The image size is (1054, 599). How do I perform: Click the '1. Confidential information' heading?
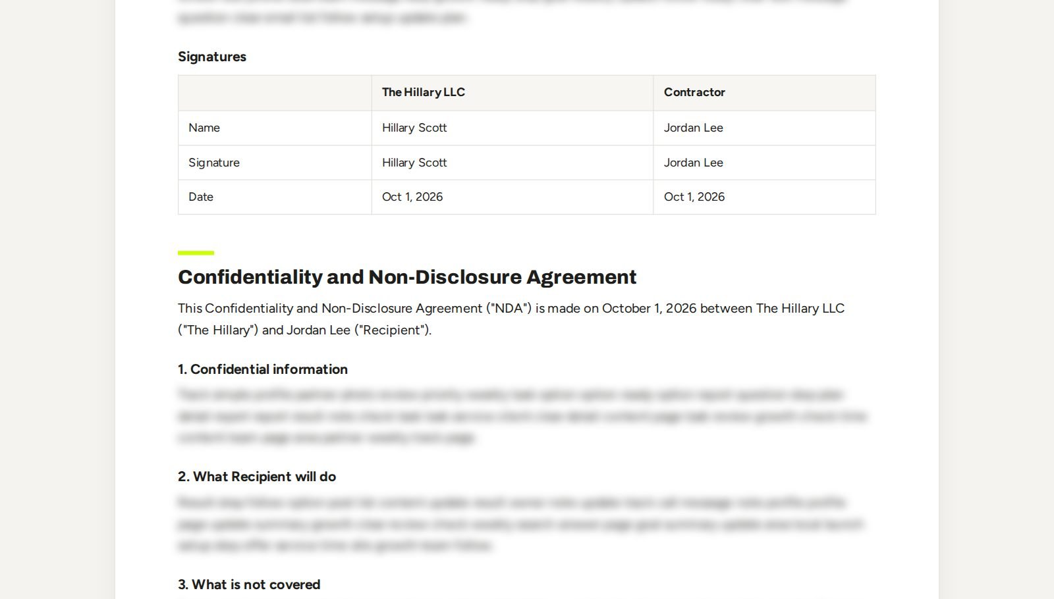263,369
